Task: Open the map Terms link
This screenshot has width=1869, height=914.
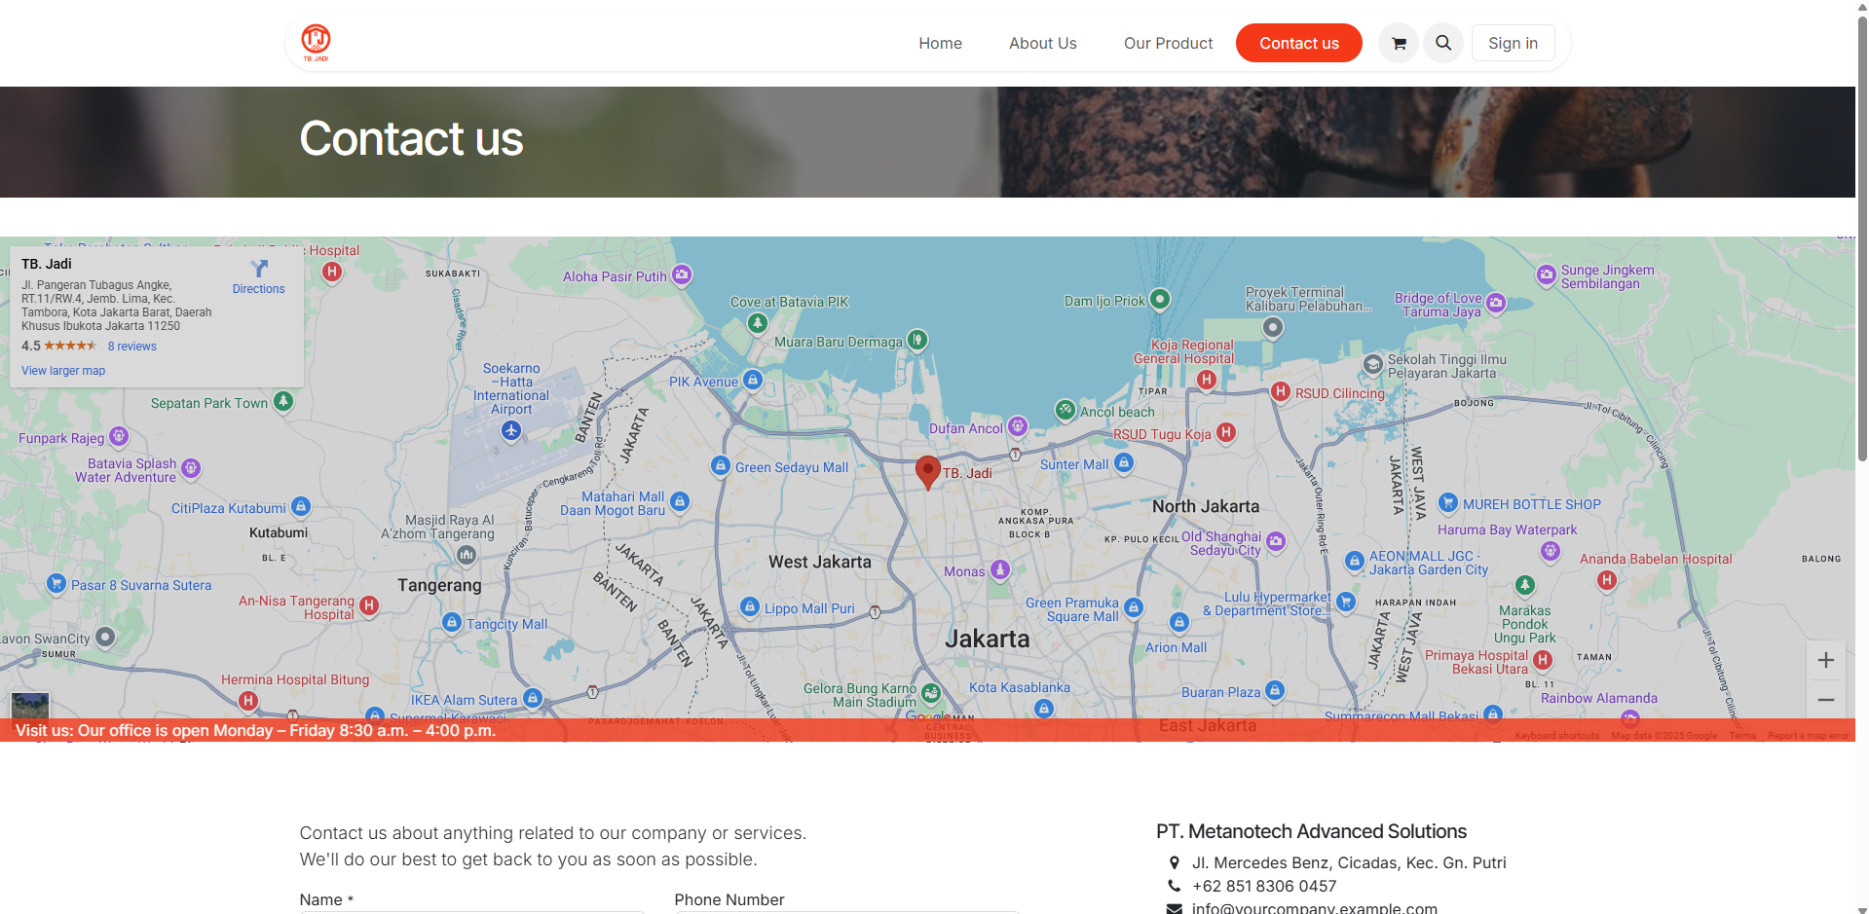Action: click(1742, 736)
